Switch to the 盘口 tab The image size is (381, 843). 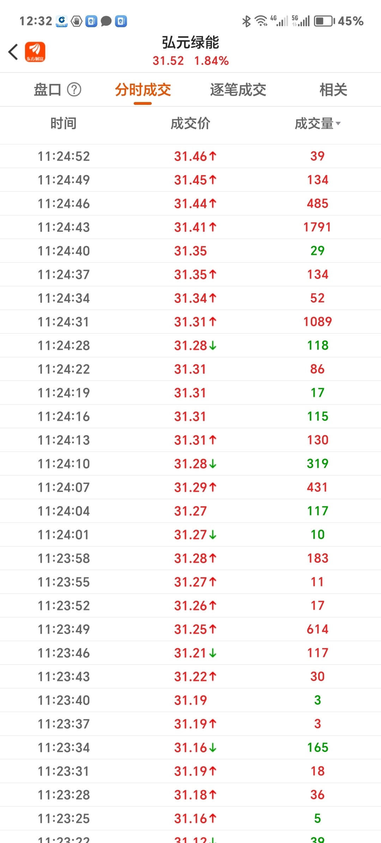(x=48, y=90)
